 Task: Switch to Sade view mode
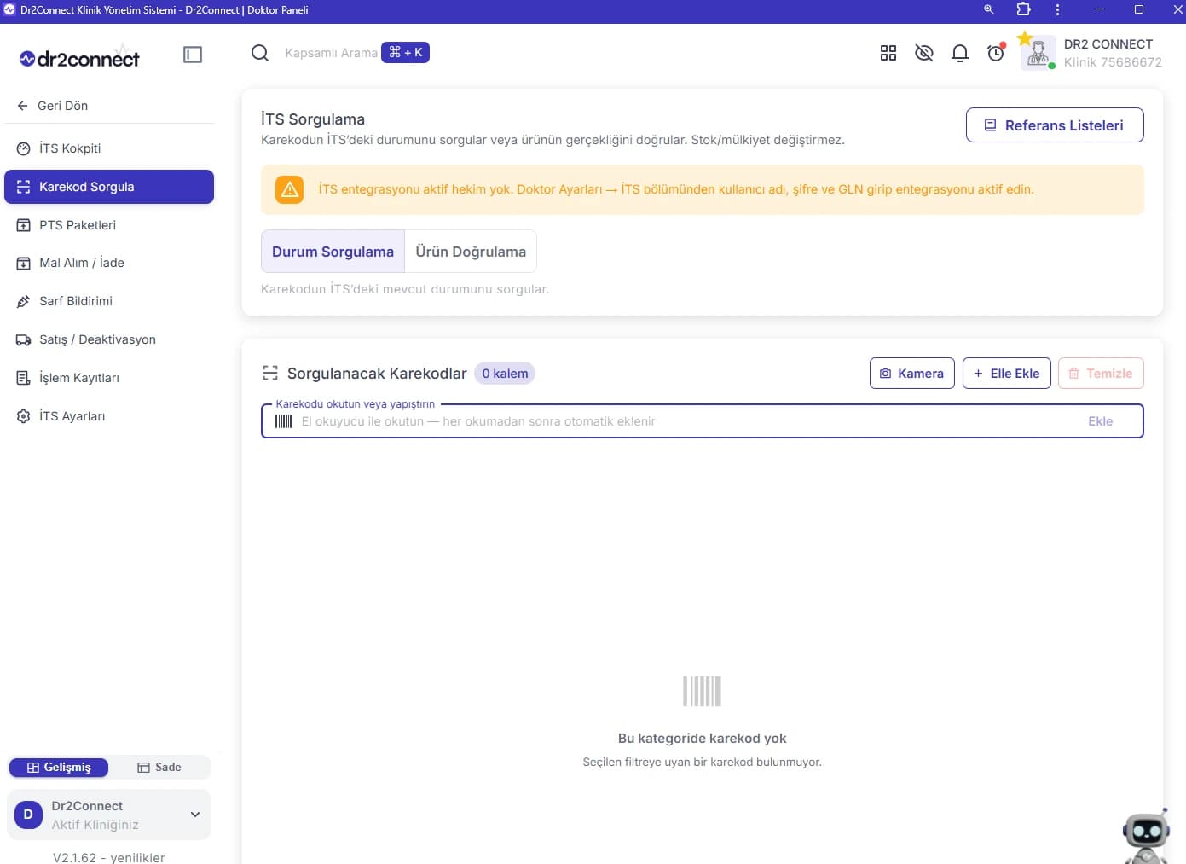(159, 768)
